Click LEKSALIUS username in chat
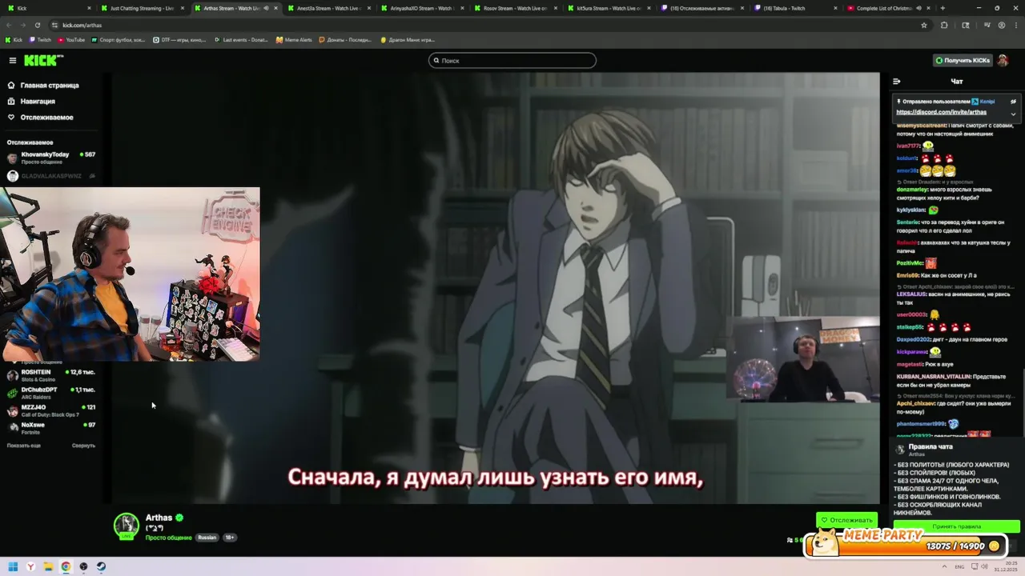1025x576 pixels. pyautogui.click(x=912, y=295)
